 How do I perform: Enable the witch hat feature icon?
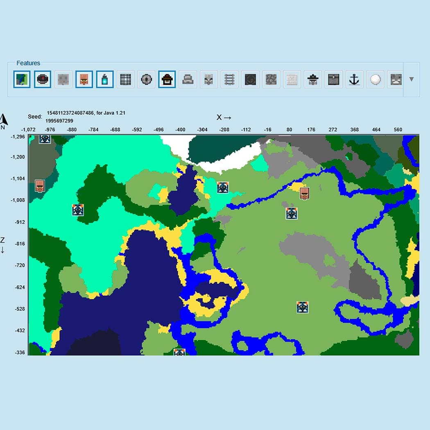[x=313, y=79]
